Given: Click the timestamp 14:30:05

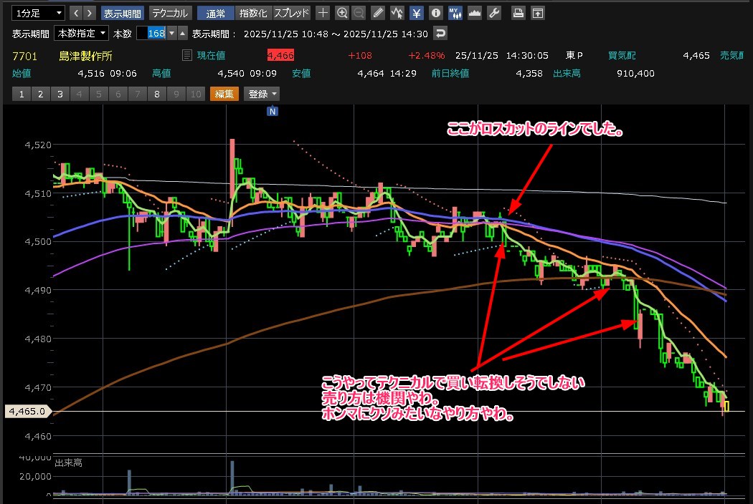Looking at the screenshot, I should point(527,55).
